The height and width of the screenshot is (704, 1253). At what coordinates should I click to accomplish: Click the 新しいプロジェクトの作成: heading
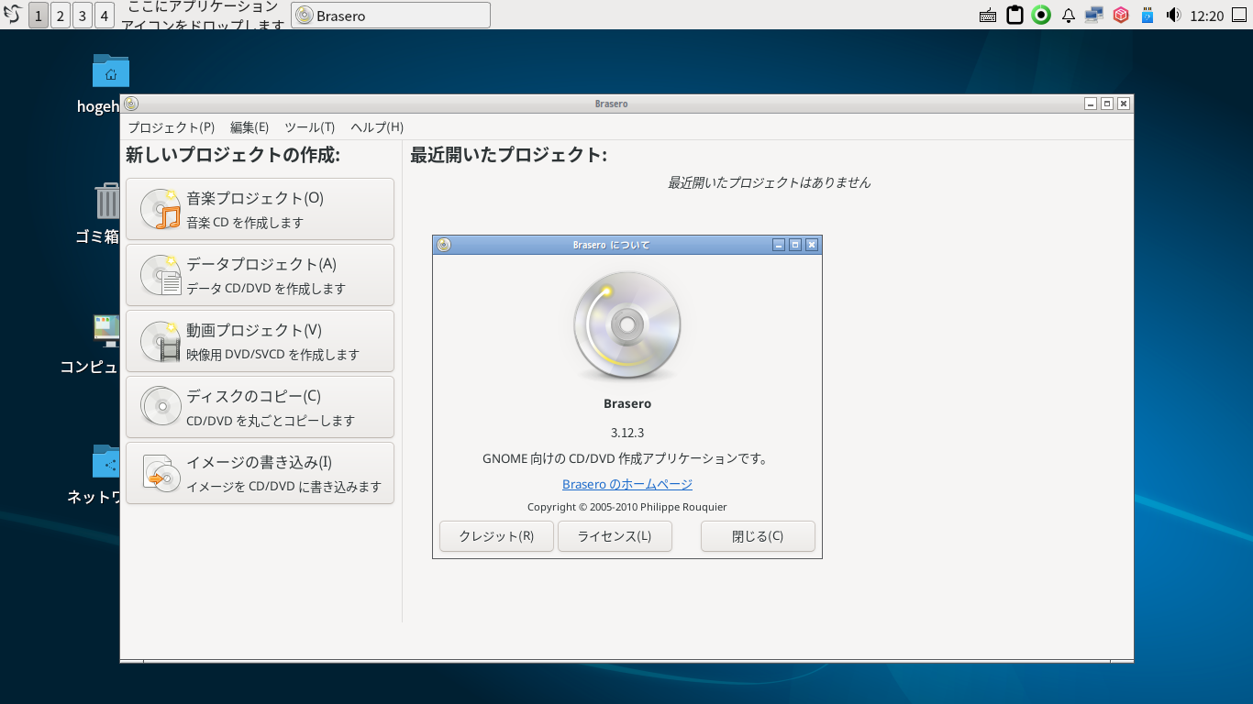tap(233, 155)
